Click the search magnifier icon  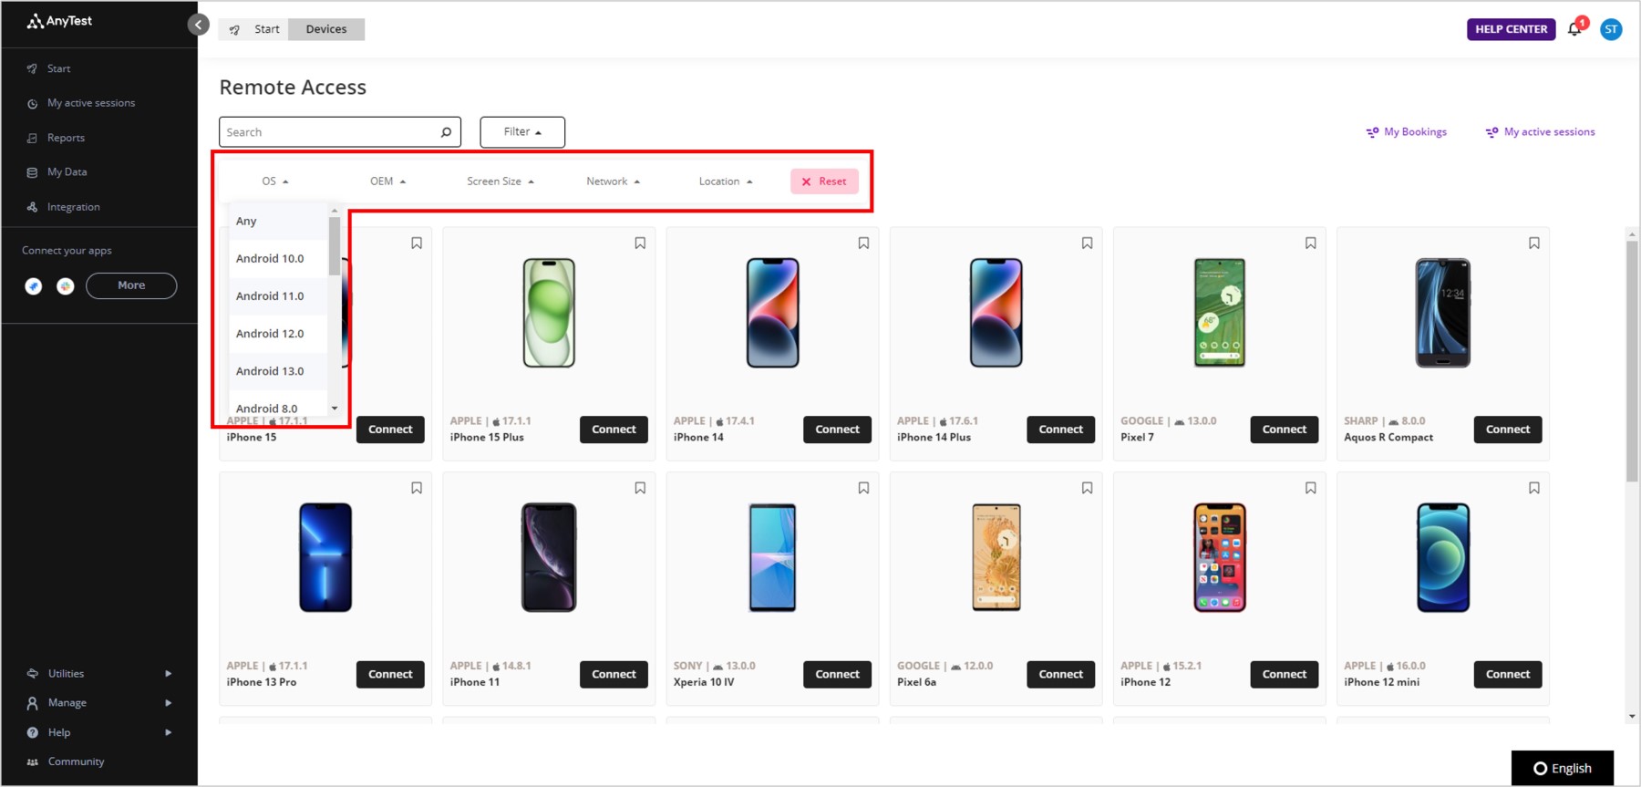tap(446, 132)
